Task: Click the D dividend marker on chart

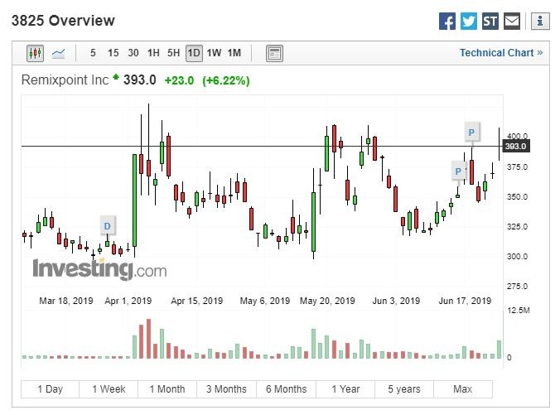Action: click(x=107, y=225)
